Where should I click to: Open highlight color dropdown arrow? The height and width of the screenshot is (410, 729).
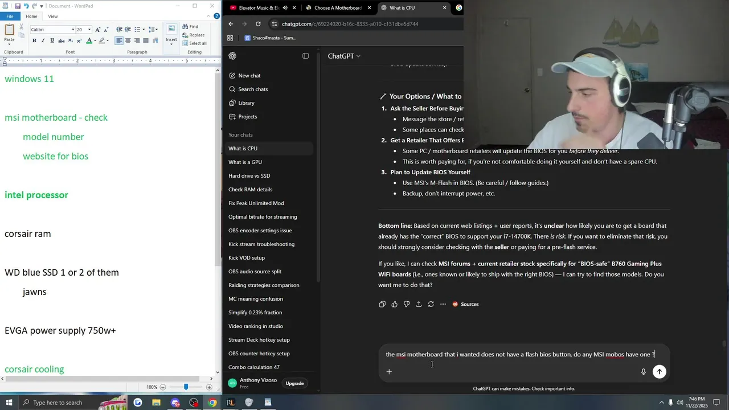pyautogui.click(x=108, y=40)
